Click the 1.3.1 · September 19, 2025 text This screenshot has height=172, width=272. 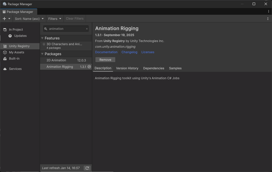click(x=115, y=35)
